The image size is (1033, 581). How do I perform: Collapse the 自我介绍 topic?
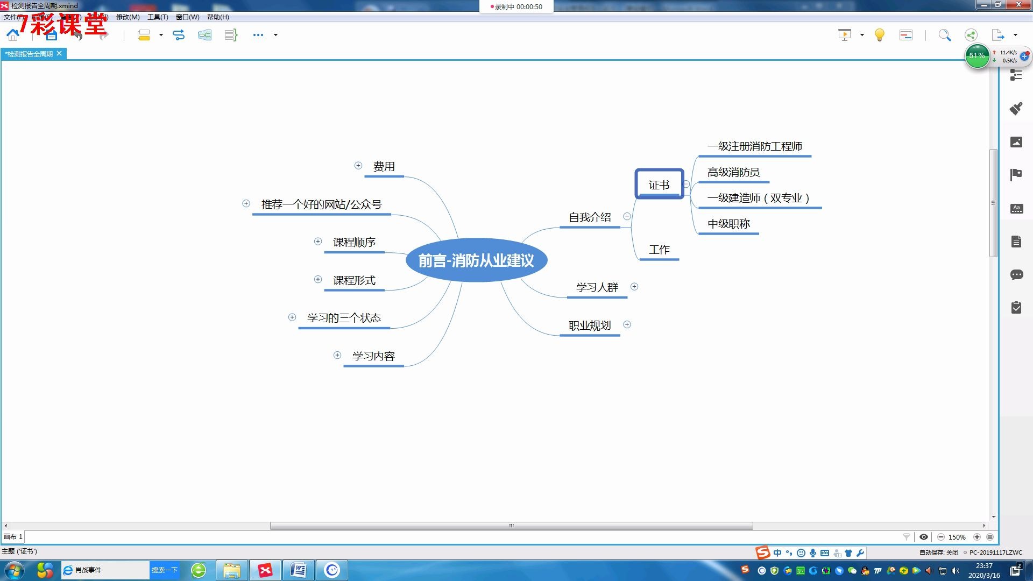click(627, 216)
